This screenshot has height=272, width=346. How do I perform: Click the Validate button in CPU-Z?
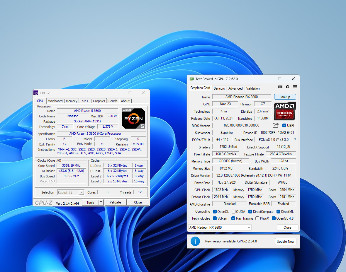coord(116,202)
